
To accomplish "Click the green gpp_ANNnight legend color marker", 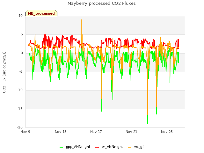I will pyautogui.click(x=61, y=147).
